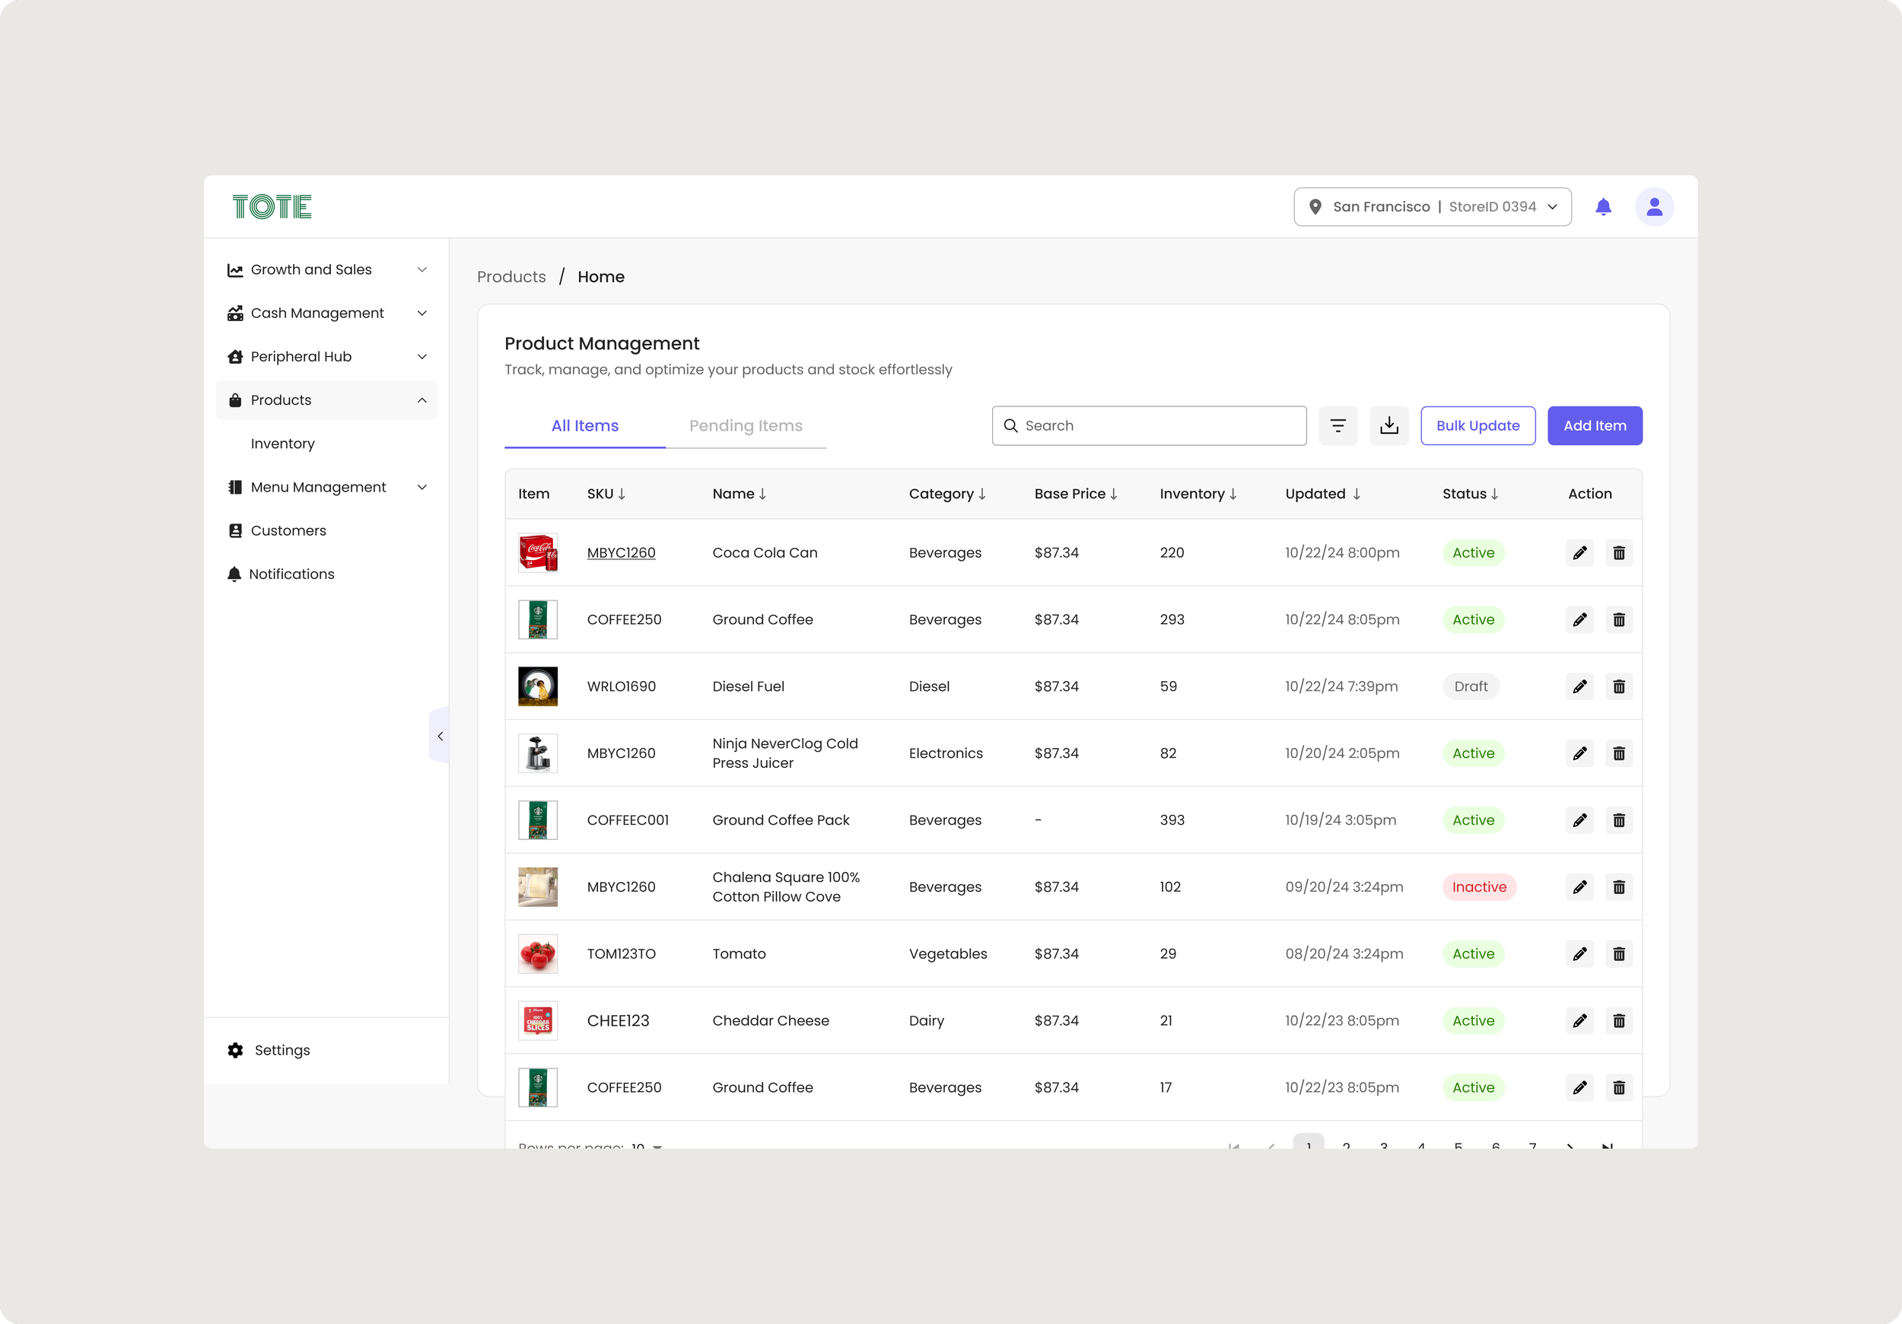Open Settings in the sidebar
Viewport: 1902px width, 1324px height.
[x=281, y=1050]
